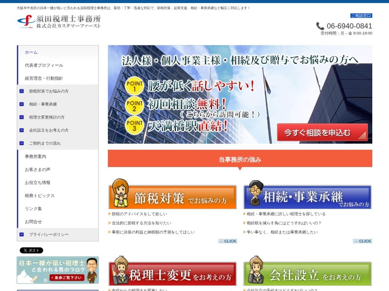Click the main hero building banner image

point(240,94)
